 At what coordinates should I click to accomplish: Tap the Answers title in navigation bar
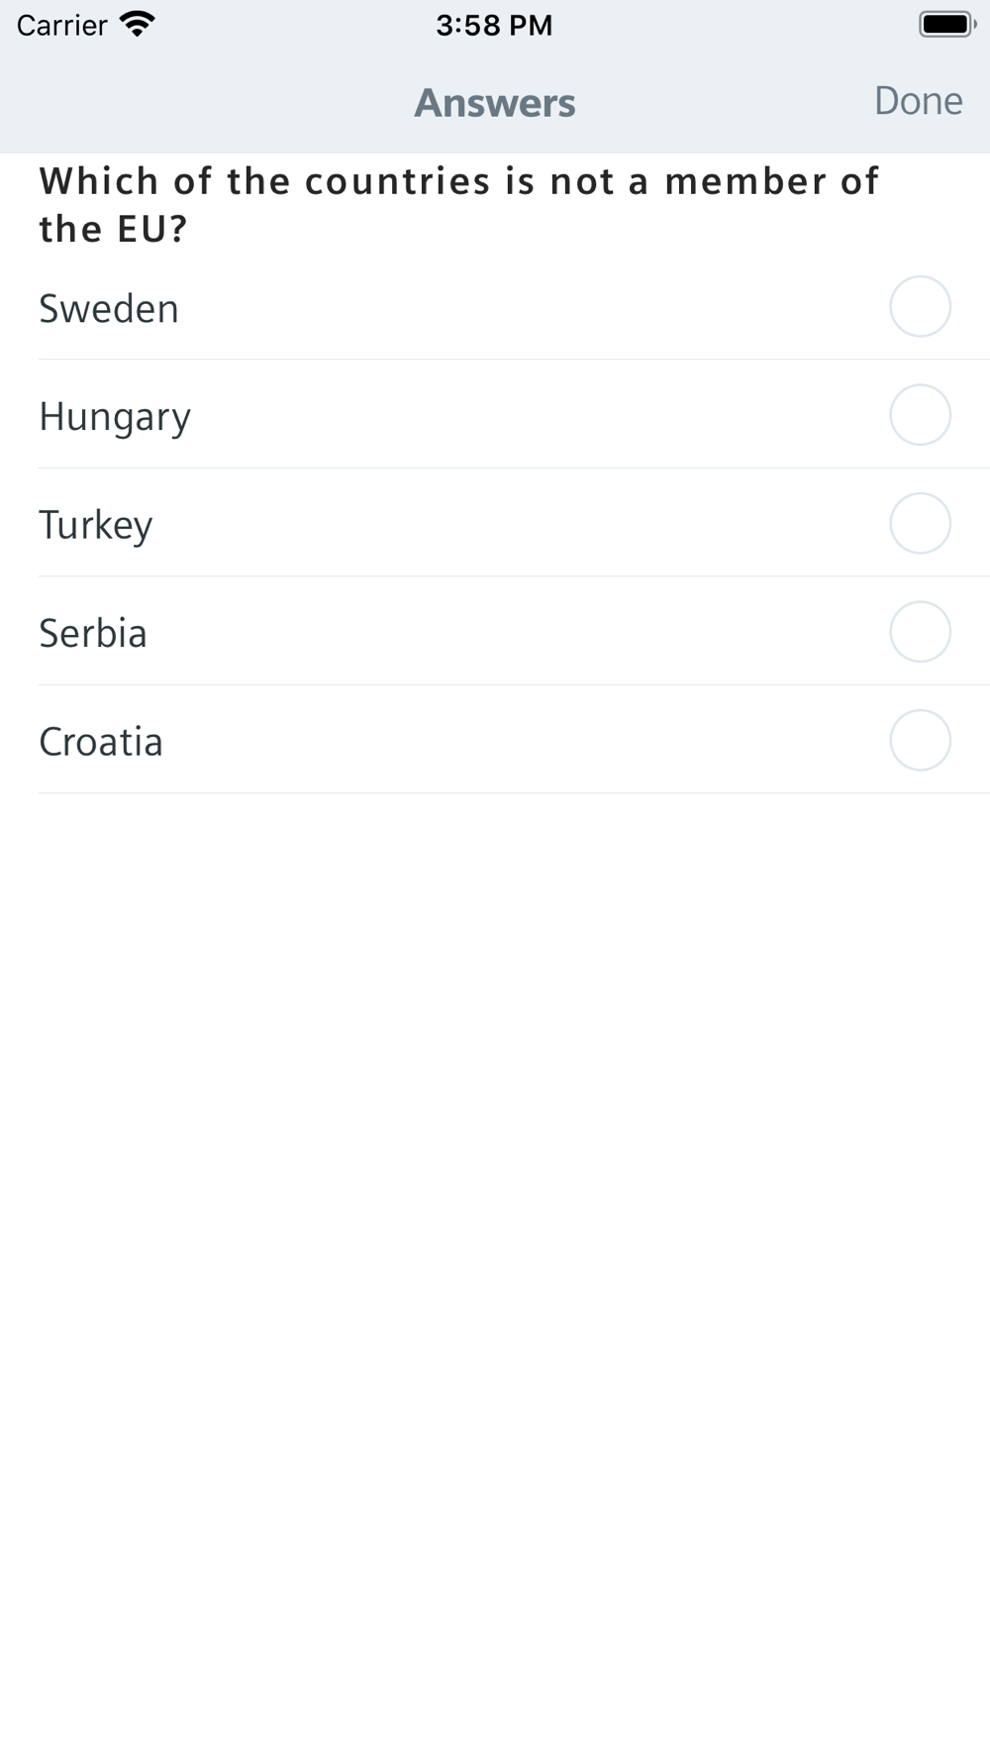pos(495,103)
